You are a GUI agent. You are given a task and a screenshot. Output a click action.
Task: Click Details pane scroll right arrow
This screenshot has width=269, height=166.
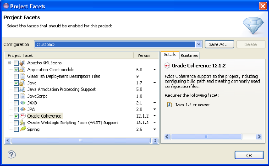coord(259,137)
